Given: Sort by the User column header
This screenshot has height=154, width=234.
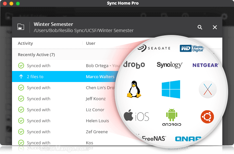Looking at the screenshot, I should [91, 43].
